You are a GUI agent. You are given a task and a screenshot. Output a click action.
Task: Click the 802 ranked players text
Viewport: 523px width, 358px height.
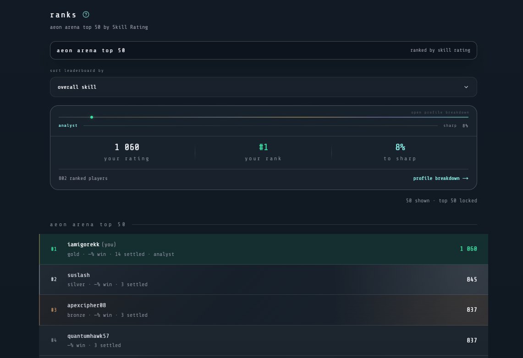tap(83, 178)
